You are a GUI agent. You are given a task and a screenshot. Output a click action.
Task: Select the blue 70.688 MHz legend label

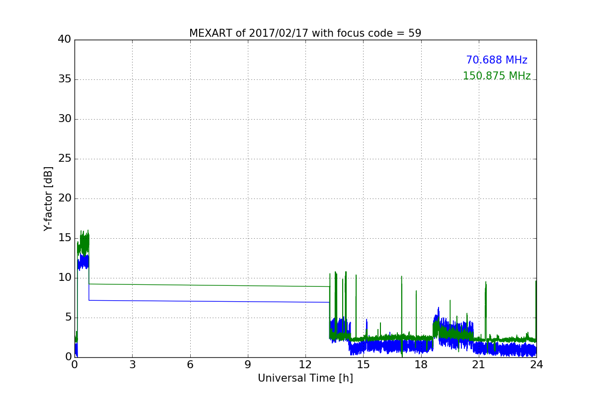497,60
